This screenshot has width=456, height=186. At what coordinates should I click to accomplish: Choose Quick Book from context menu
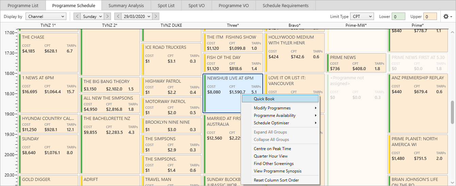tap(280, 99)
